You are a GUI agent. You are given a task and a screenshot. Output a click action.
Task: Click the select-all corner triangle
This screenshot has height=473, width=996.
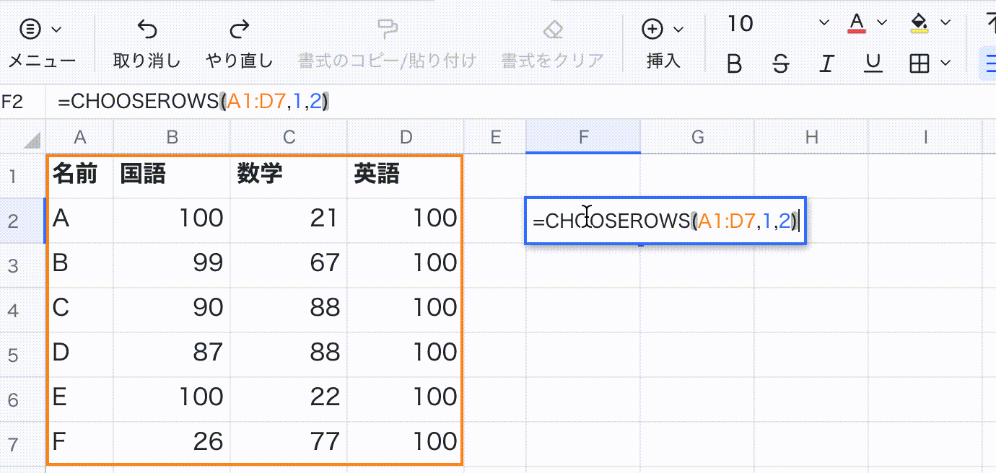(x=32, y=138)
